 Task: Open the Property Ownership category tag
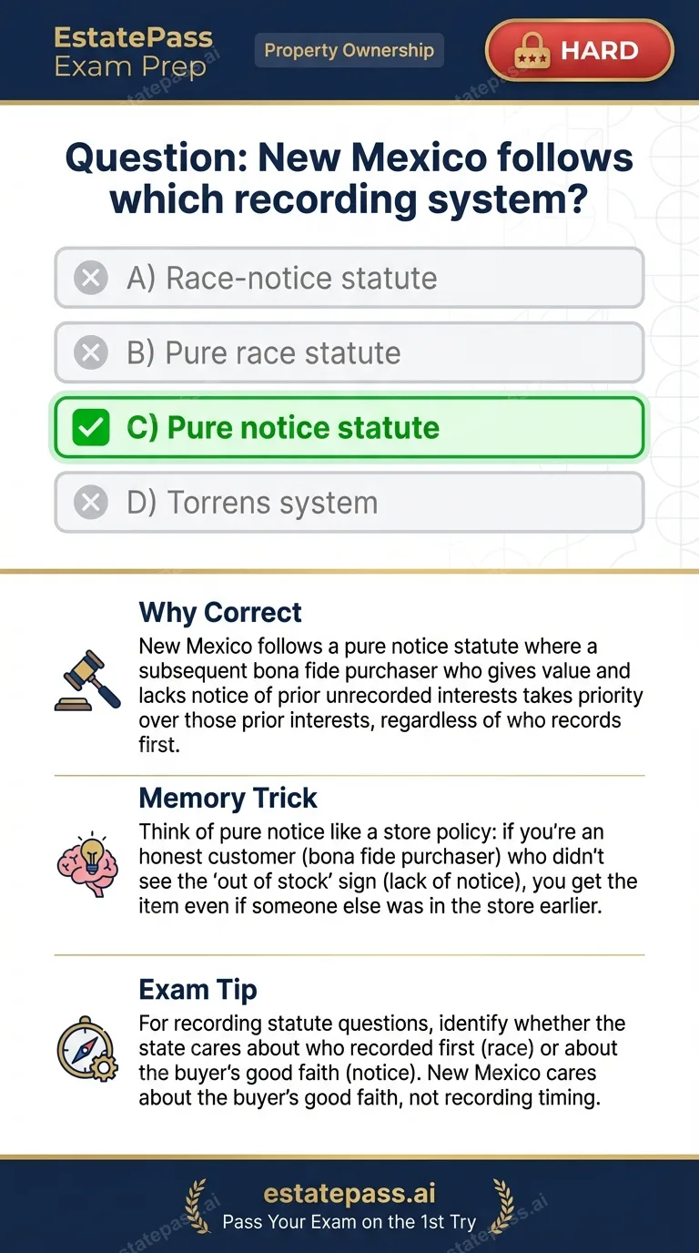349,50
